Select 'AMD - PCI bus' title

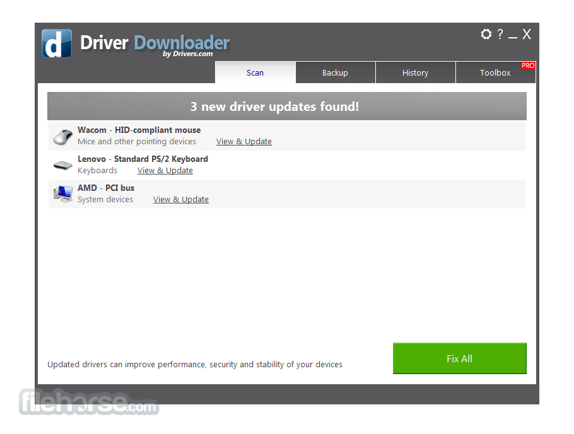click(x=106, y=188)
